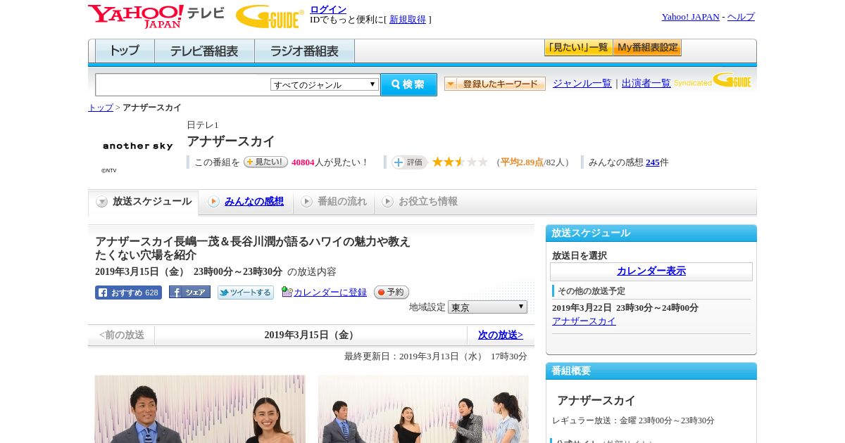Image resolution: width=845 pixels, height=443 pixels.
Task: Click the Yahoo! JAPAN テレビ logo
Action: tap(156, 16)
